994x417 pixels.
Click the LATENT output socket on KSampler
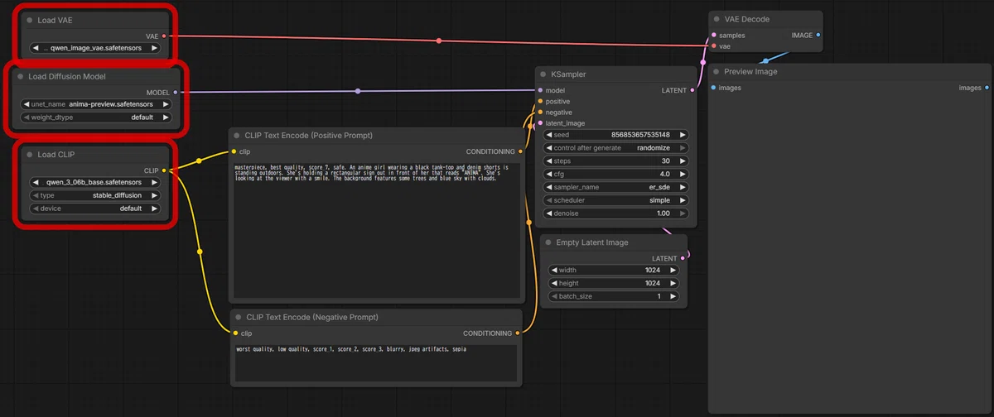[x=692, y=90]
